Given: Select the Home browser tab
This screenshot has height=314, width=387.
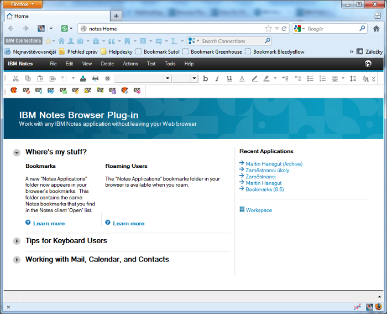Looking at the screenshot, I should (57, 16).
